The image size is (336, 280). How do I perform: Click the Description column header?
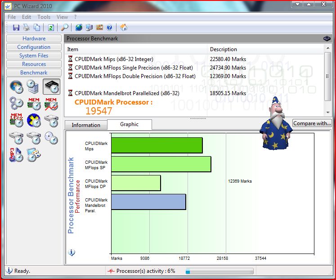265,49
